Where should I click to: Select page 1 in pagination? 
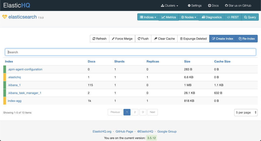[127, 112]
